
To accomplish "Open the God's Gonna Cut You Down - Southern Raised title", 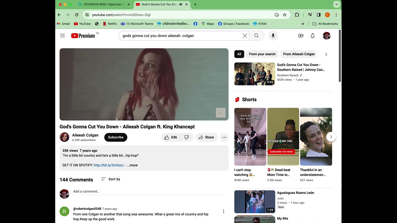I will [301, 67].
